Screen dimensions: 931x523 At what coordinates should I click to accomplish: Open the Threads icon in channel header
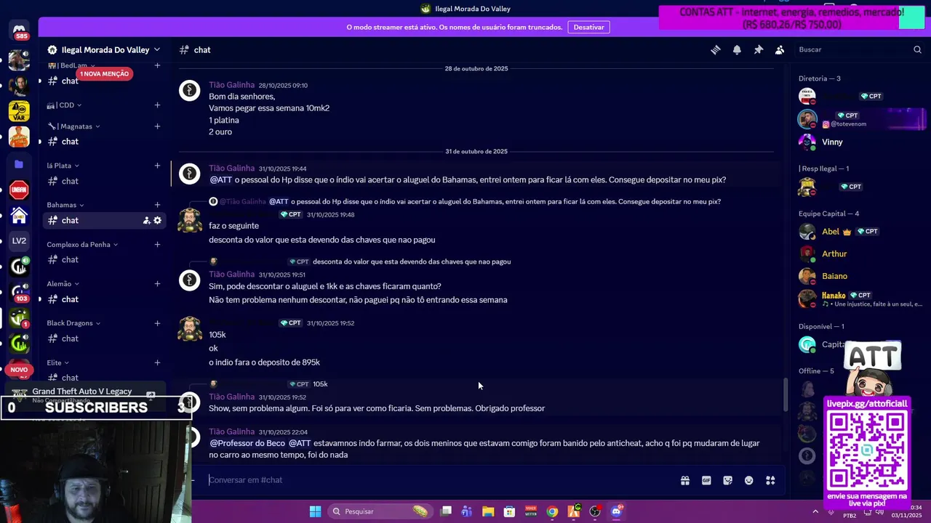[x=716, y=49]
